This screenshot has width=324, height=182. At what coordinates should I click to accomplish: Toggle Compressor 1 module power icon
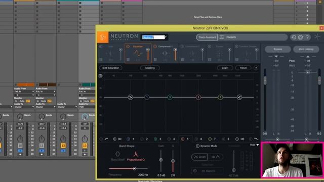pos(155,47)
